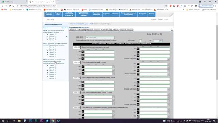This screenshot has width=218, height=123.
Task: Open Сопроводительные накладные menu item
Action: coord(128,14)
